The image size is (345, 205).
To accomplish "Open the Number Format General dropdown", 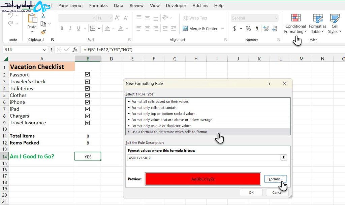I will click(276, 18).
